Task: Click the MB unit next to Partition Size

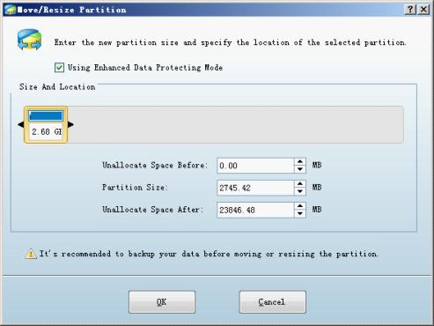Action: pos(317,188)
